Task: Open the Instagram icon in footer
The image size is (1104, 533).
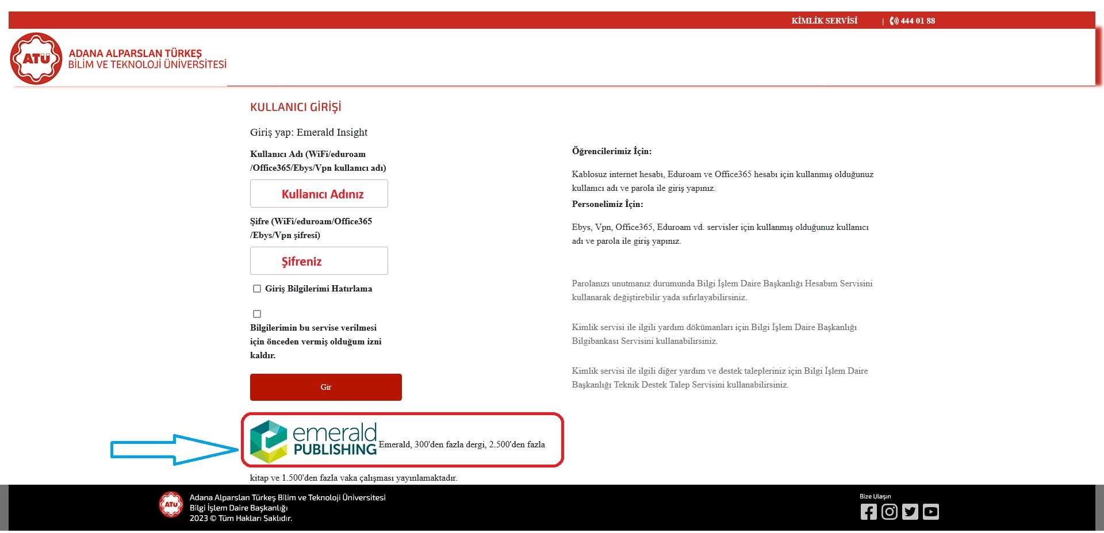Action: 889,511
